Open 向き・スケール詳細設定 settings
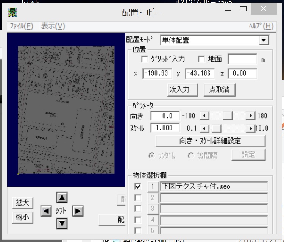284x242 pixels. 211,141
